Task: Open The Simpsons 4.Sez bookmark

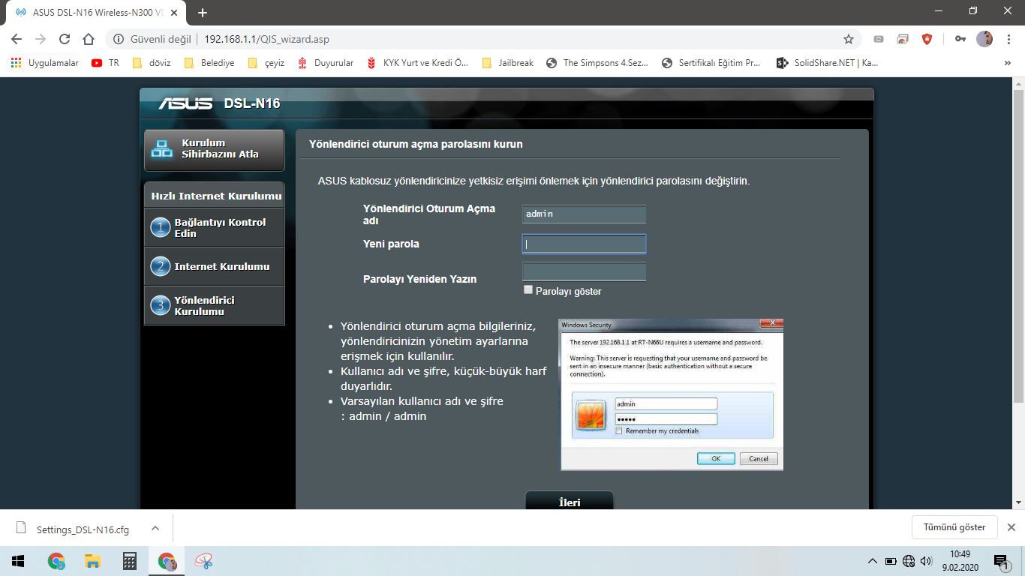Action: click(597, 63)
